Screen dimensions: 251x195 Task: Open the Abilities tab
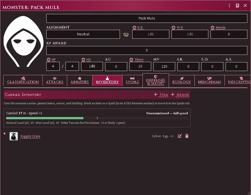point(80,81)
